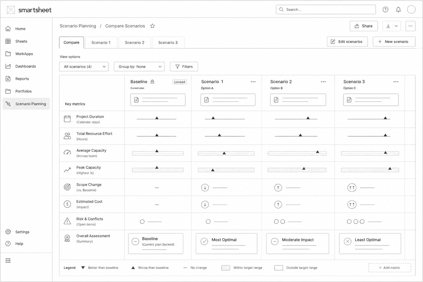Click the download icon button

click(x=388, y=26)
